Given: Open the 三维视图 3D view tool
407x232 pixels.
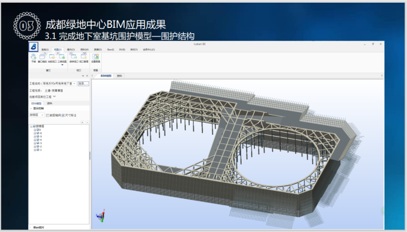Looking at the screenshot, I should pyautogui.click(x=62, y=57).
